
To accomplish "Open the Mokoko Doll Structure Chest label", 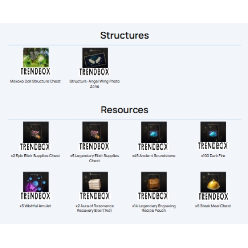I will [35, 81].
